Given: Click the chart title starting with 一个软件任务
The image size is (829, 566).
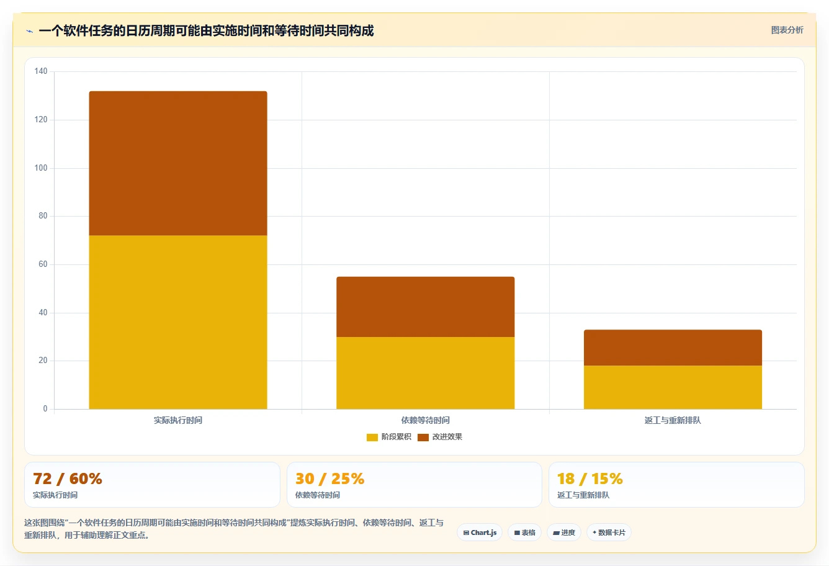Looking at the screenshot, I should (206, 31).
